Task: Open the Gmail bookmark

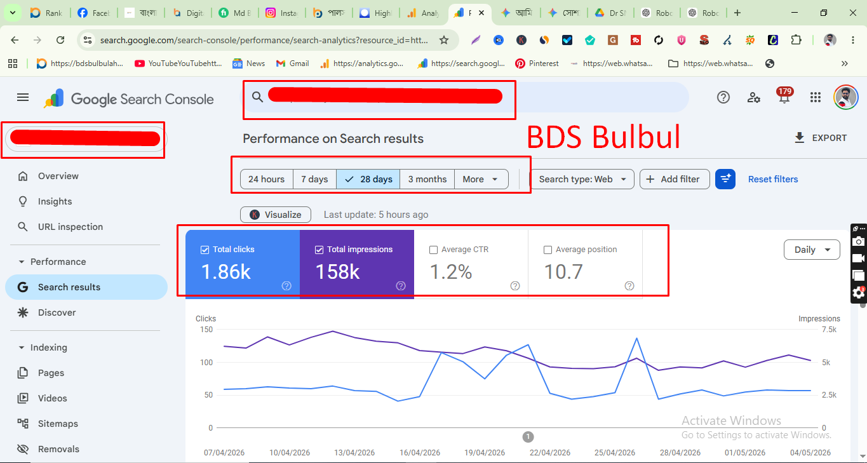Action: pyautogui.click(x=293, y=64)
